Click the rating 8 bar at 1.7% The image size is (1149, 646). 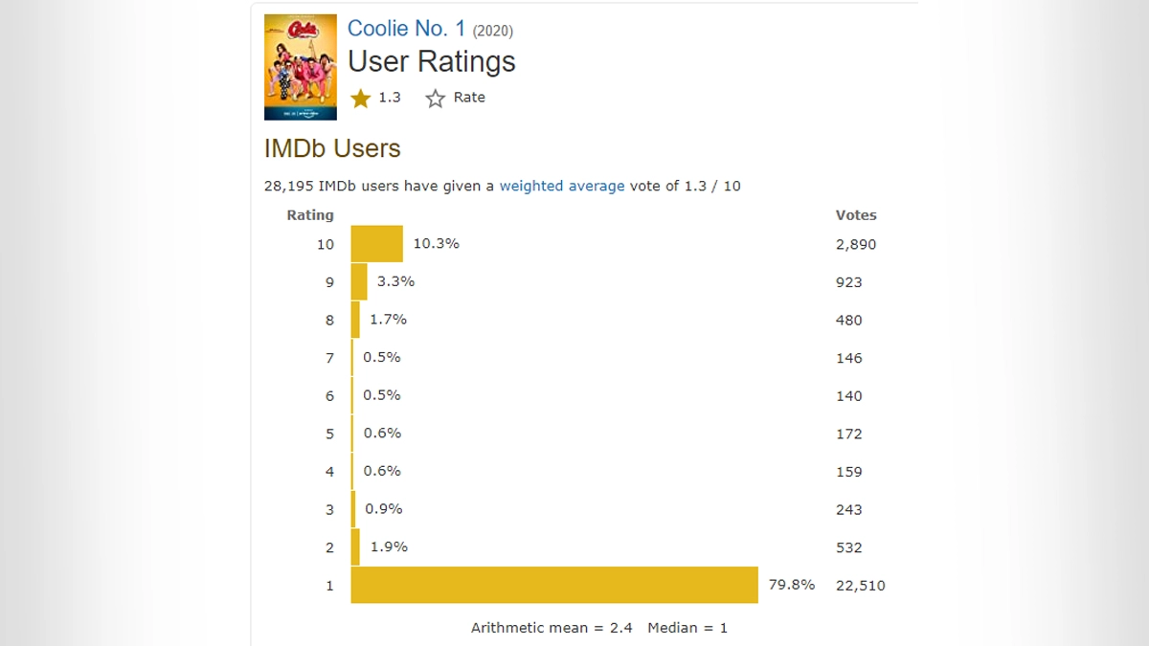355,320
